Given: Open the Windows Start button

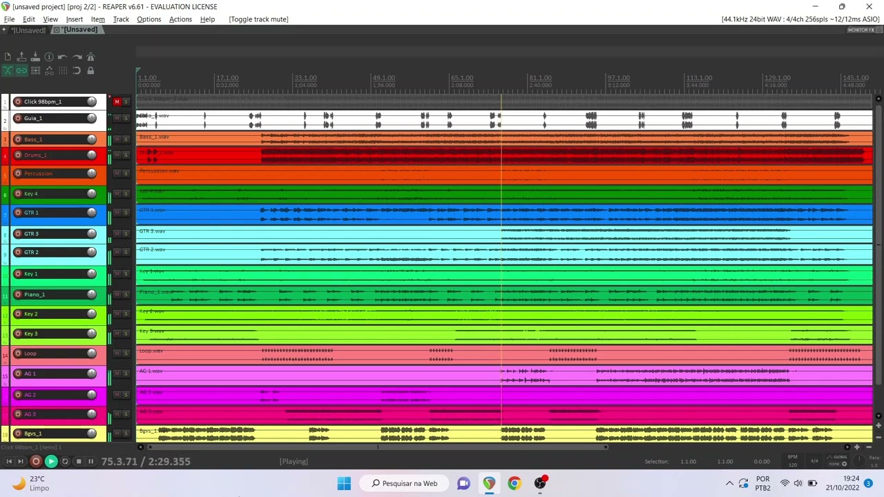Looking at the screenshot, I should tap(344, 483).
